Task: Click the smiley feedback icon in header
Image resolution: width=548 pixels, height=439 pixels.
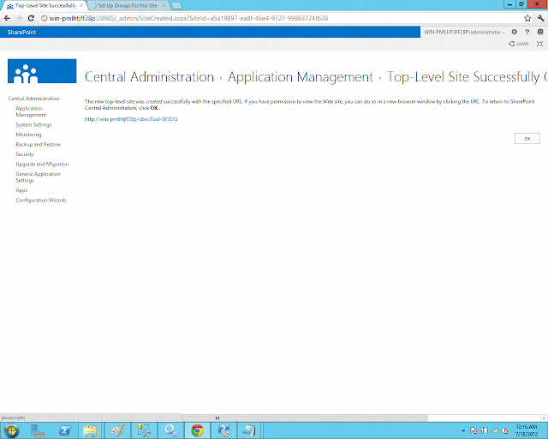Action: 540,32
